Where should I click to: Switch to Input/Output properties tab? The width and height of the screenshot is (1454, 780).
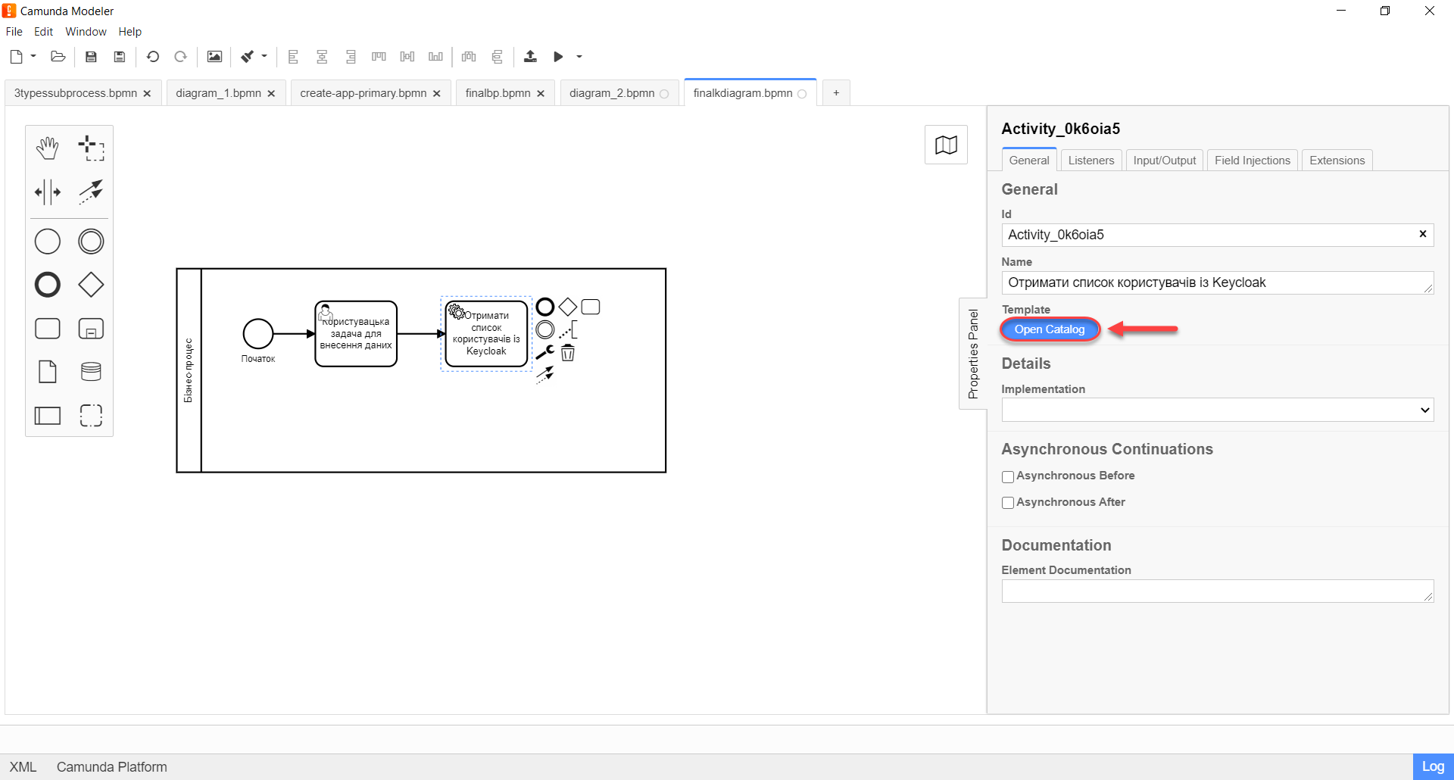[1165, 161]
